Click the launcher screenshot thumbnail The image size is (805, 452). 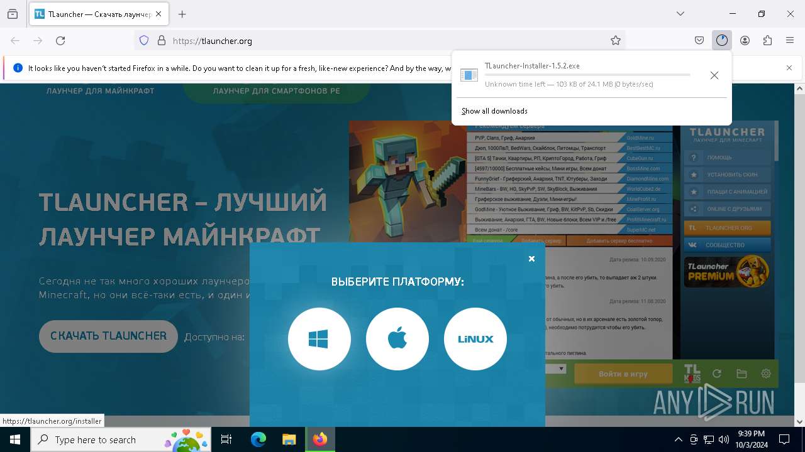[x=563, y=254]
